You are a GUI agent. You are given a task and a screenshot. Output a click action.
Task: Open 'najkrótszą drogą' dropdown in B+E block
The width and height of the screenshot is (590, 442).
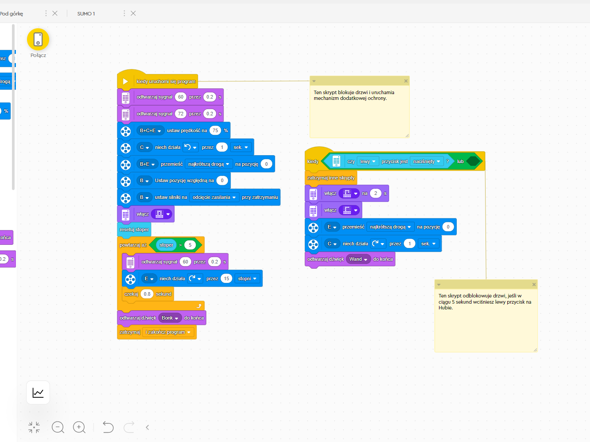pos(208,164)
